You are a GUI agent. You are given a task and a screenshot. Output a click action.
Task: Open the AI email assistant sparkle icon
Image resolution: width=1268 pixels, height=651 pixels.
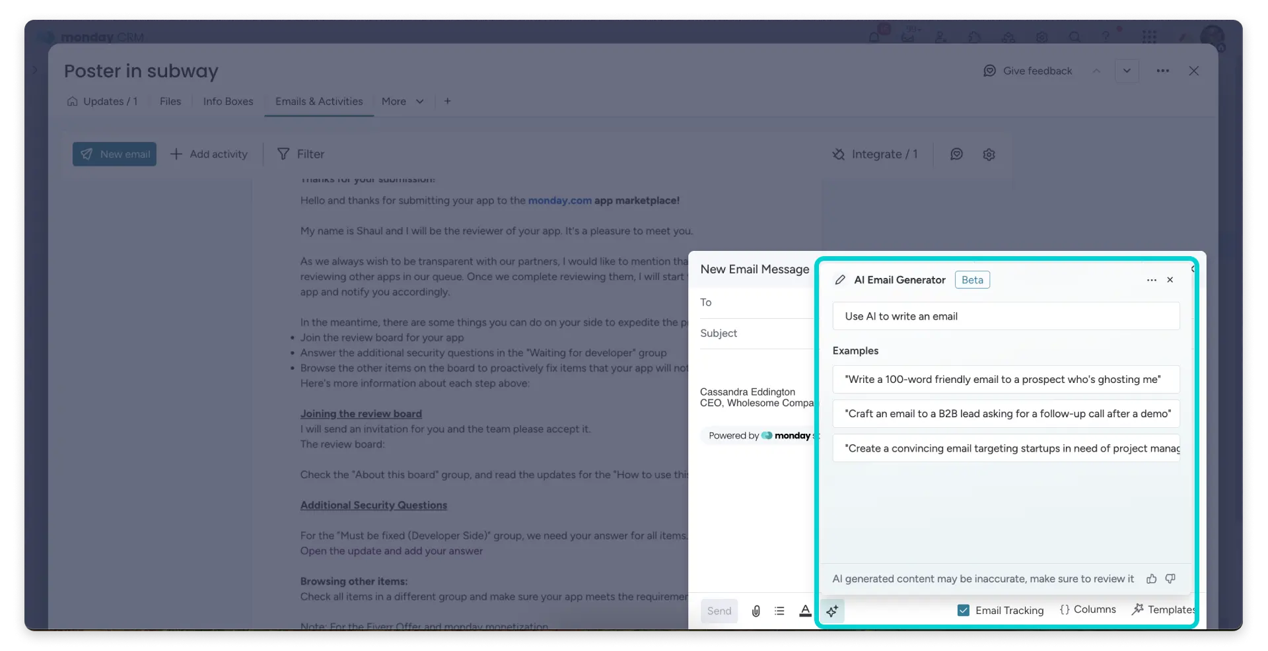(832, 611)
